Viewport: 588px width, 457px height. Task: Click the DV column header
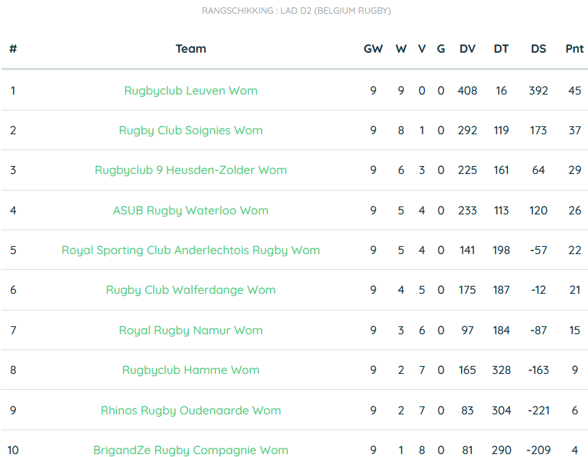(x=468, y=49)
